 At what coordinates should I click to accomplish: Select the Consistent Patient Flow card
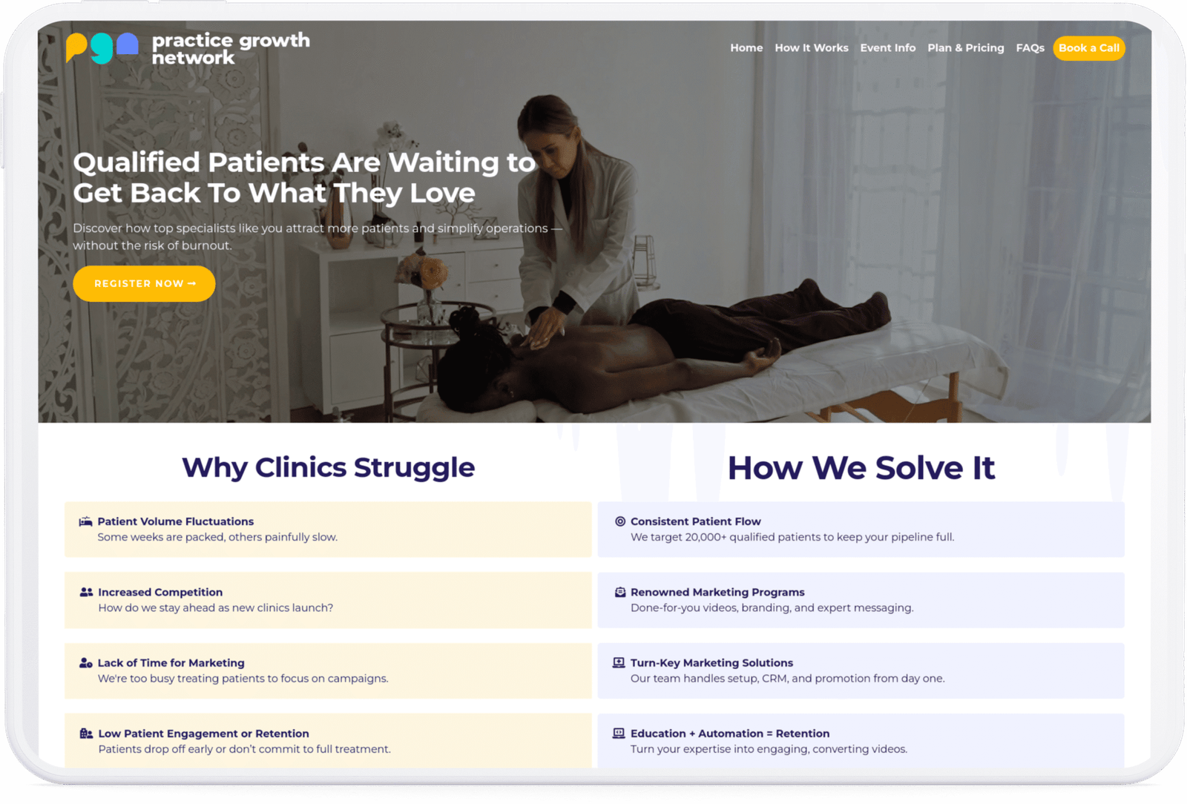point(861,530)
